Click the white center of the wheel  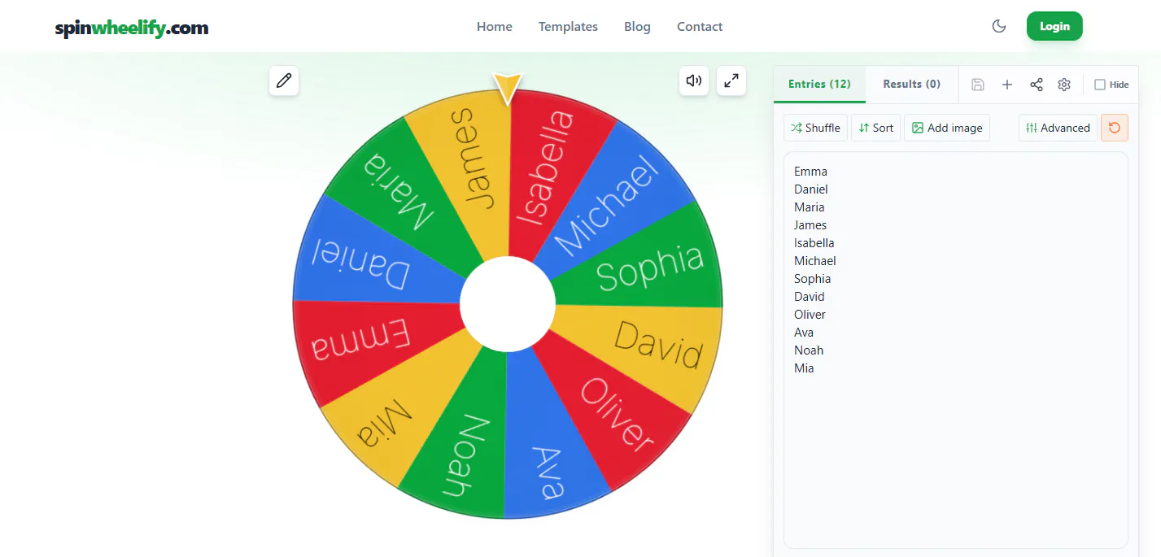click(508, 304)
